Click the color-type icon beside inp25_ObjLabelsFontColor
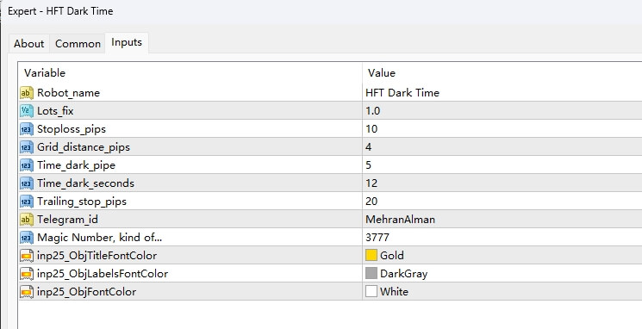The height and width of the screenshot is (329, 642). tap(27, 273)
